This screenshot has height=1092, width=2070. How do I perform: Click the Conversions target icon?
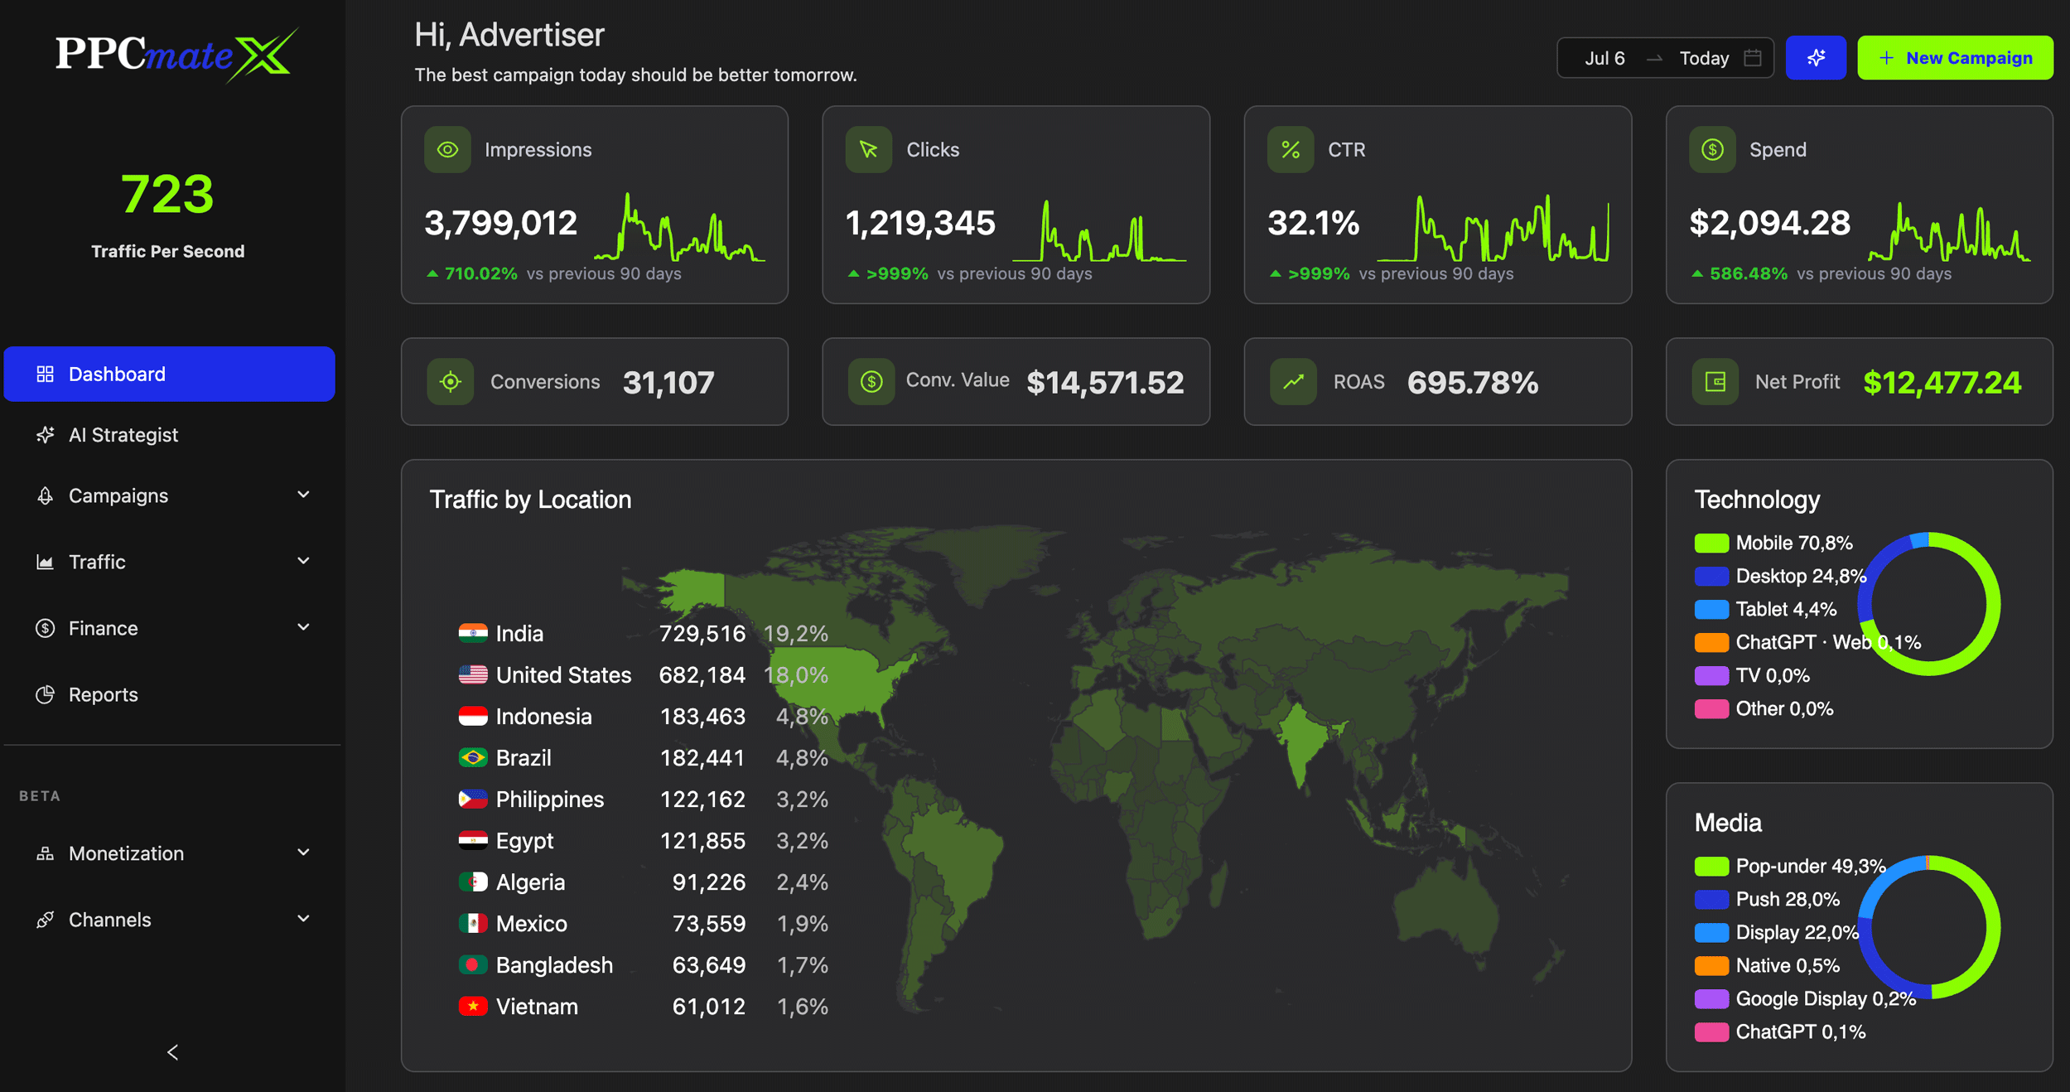pos(450,382)
